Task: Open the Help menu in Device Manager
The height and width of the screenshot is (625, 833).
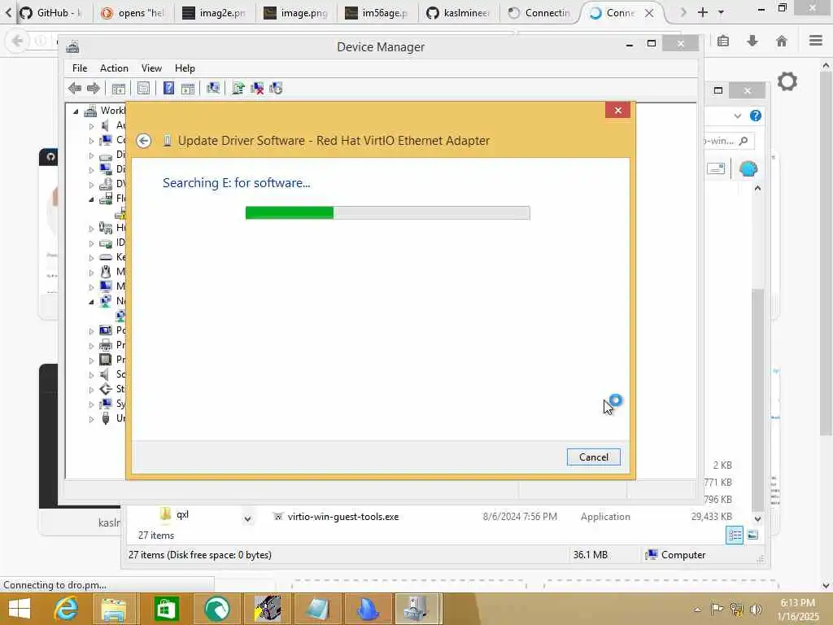Action: [x=185, y=68]
